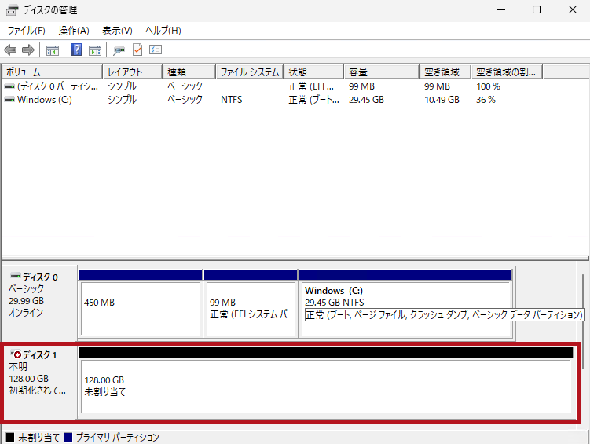This screenshot has width=590, height=444.
Task: Click the show/hide console tree icon
Action: click(53, 50)
